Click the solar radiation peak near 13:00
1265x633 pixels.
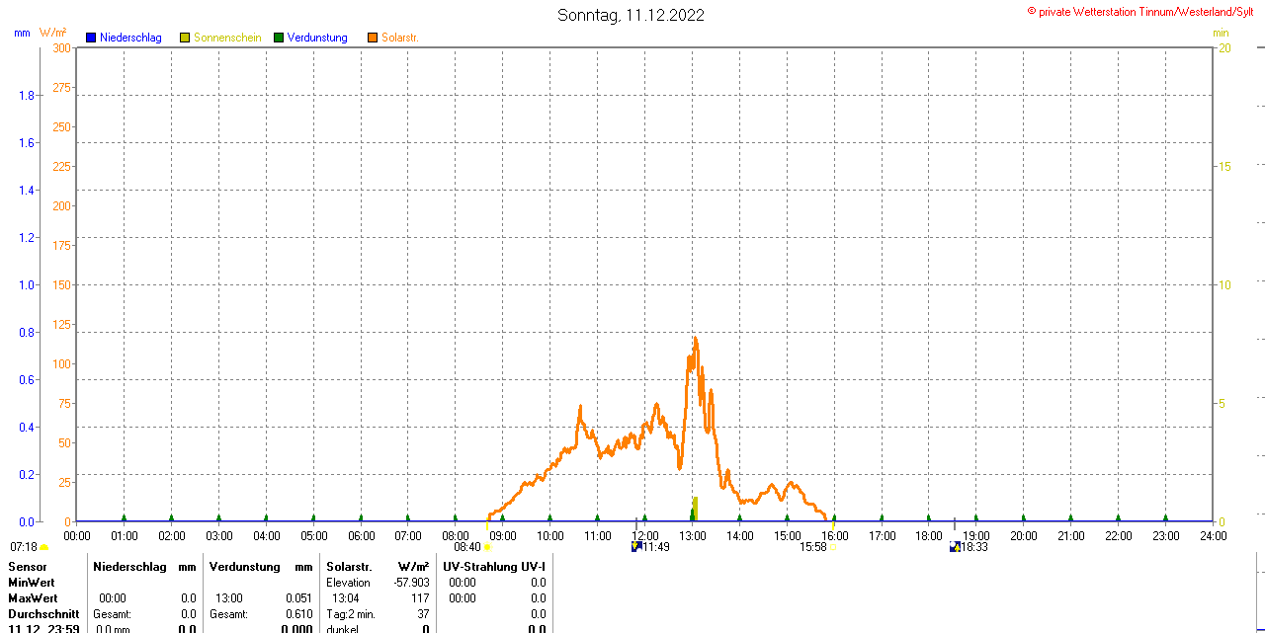[695, 339]
